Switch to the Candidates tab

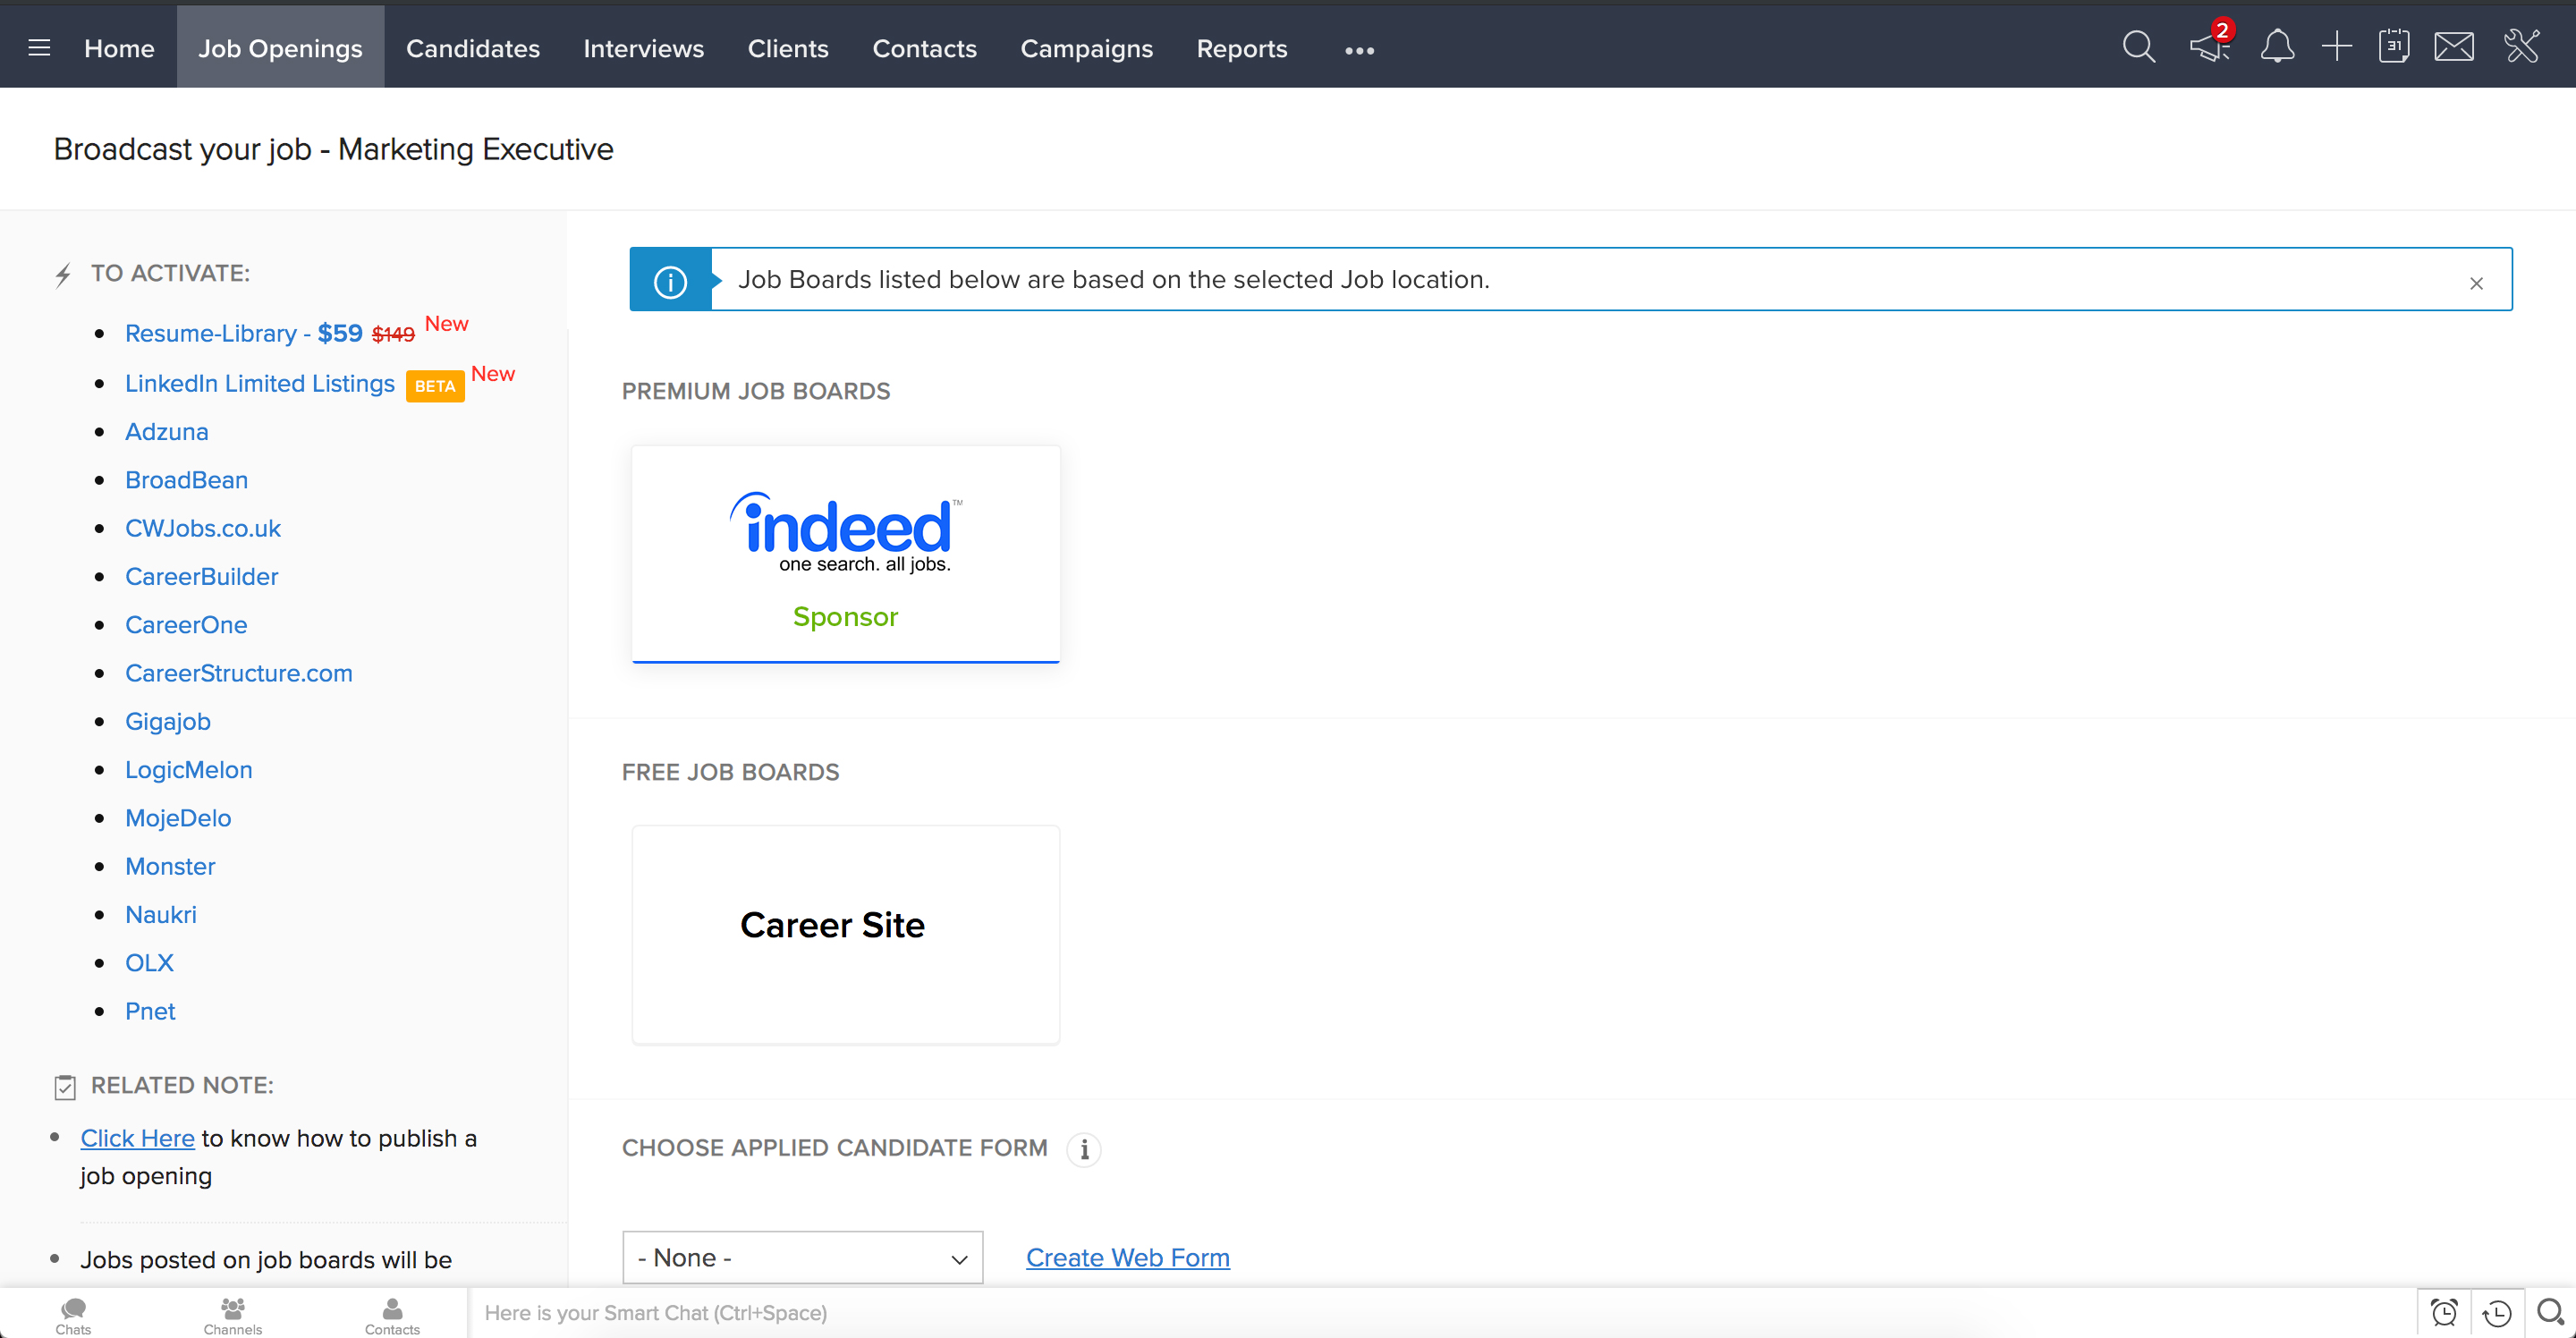472,48
